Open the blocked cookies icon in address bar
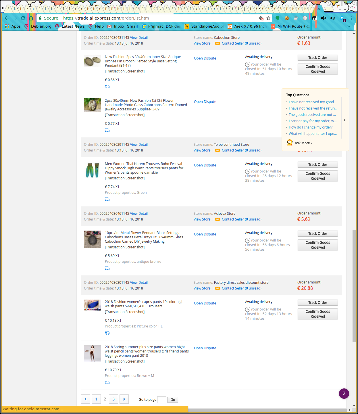The width and height of the screenshot is (358, 414). pos(261,18)
